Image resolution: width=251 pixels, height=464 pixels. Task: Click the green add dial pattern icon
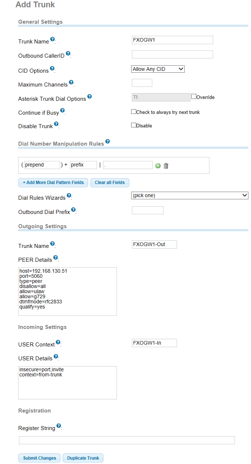158,166
